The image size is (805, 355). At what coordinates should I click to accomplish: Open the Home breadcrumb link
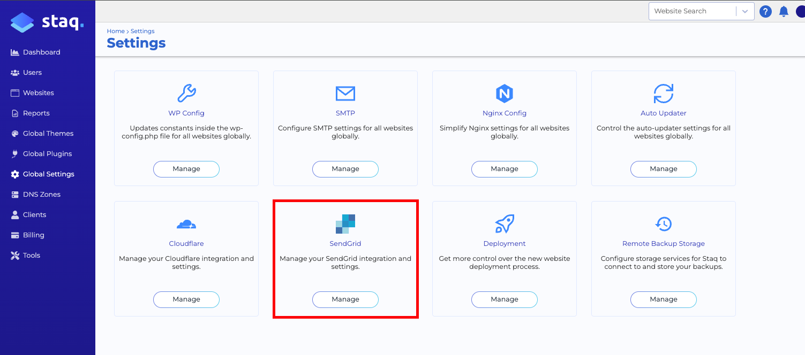[x=116, y=31]
